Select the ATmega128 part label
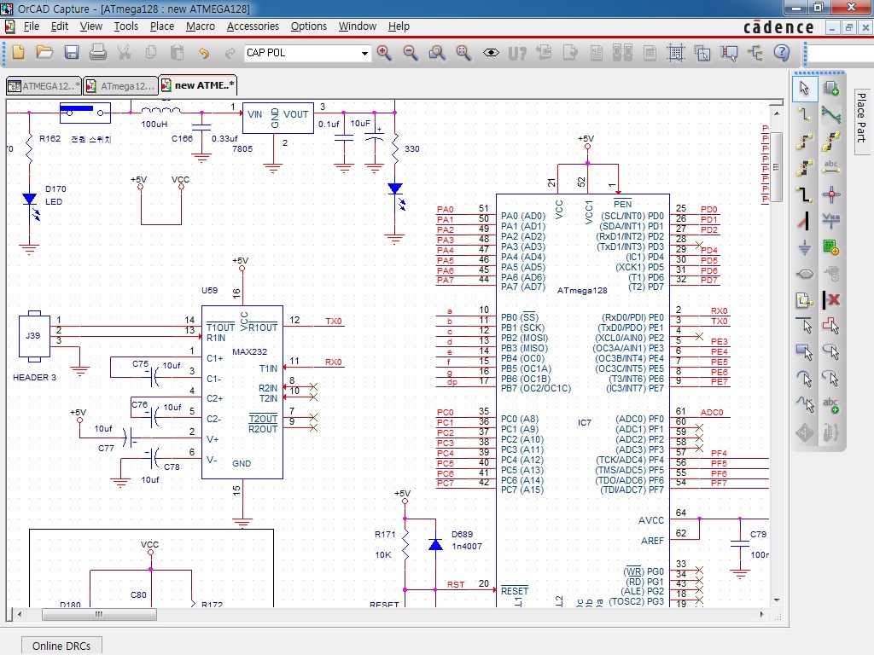 [x=582, y=290]
